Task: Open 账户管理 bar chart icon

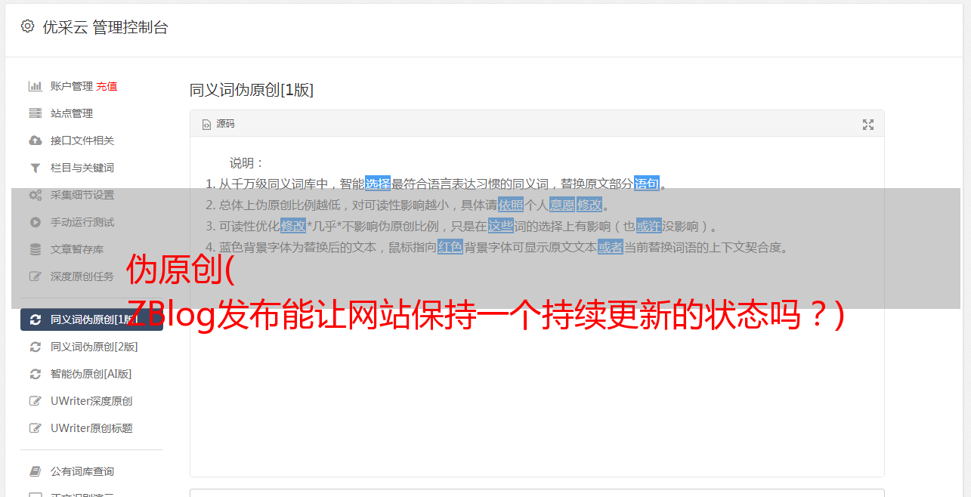Action: point(35,86)
